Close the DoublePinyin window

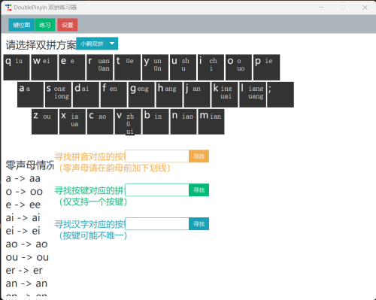(x=365, y=8)
